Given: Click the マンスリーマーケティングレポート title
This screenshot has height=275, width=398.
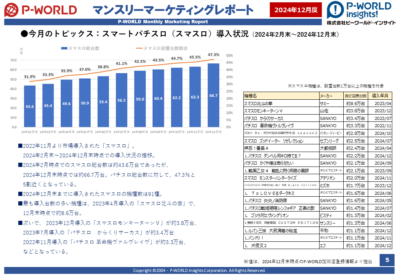Looking at the screenshot, I should click(173, 10).
